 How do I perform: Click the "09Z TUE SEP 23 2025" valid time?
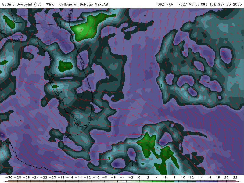(221, 4)
